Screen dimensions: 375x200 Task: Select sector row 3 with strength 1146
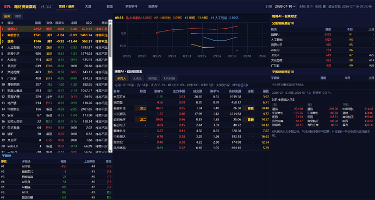[x=54, y=41]
